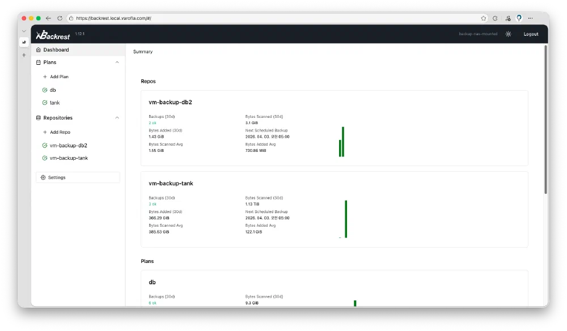Click the green check icon beside vm-backup-tank

[45, 158]
